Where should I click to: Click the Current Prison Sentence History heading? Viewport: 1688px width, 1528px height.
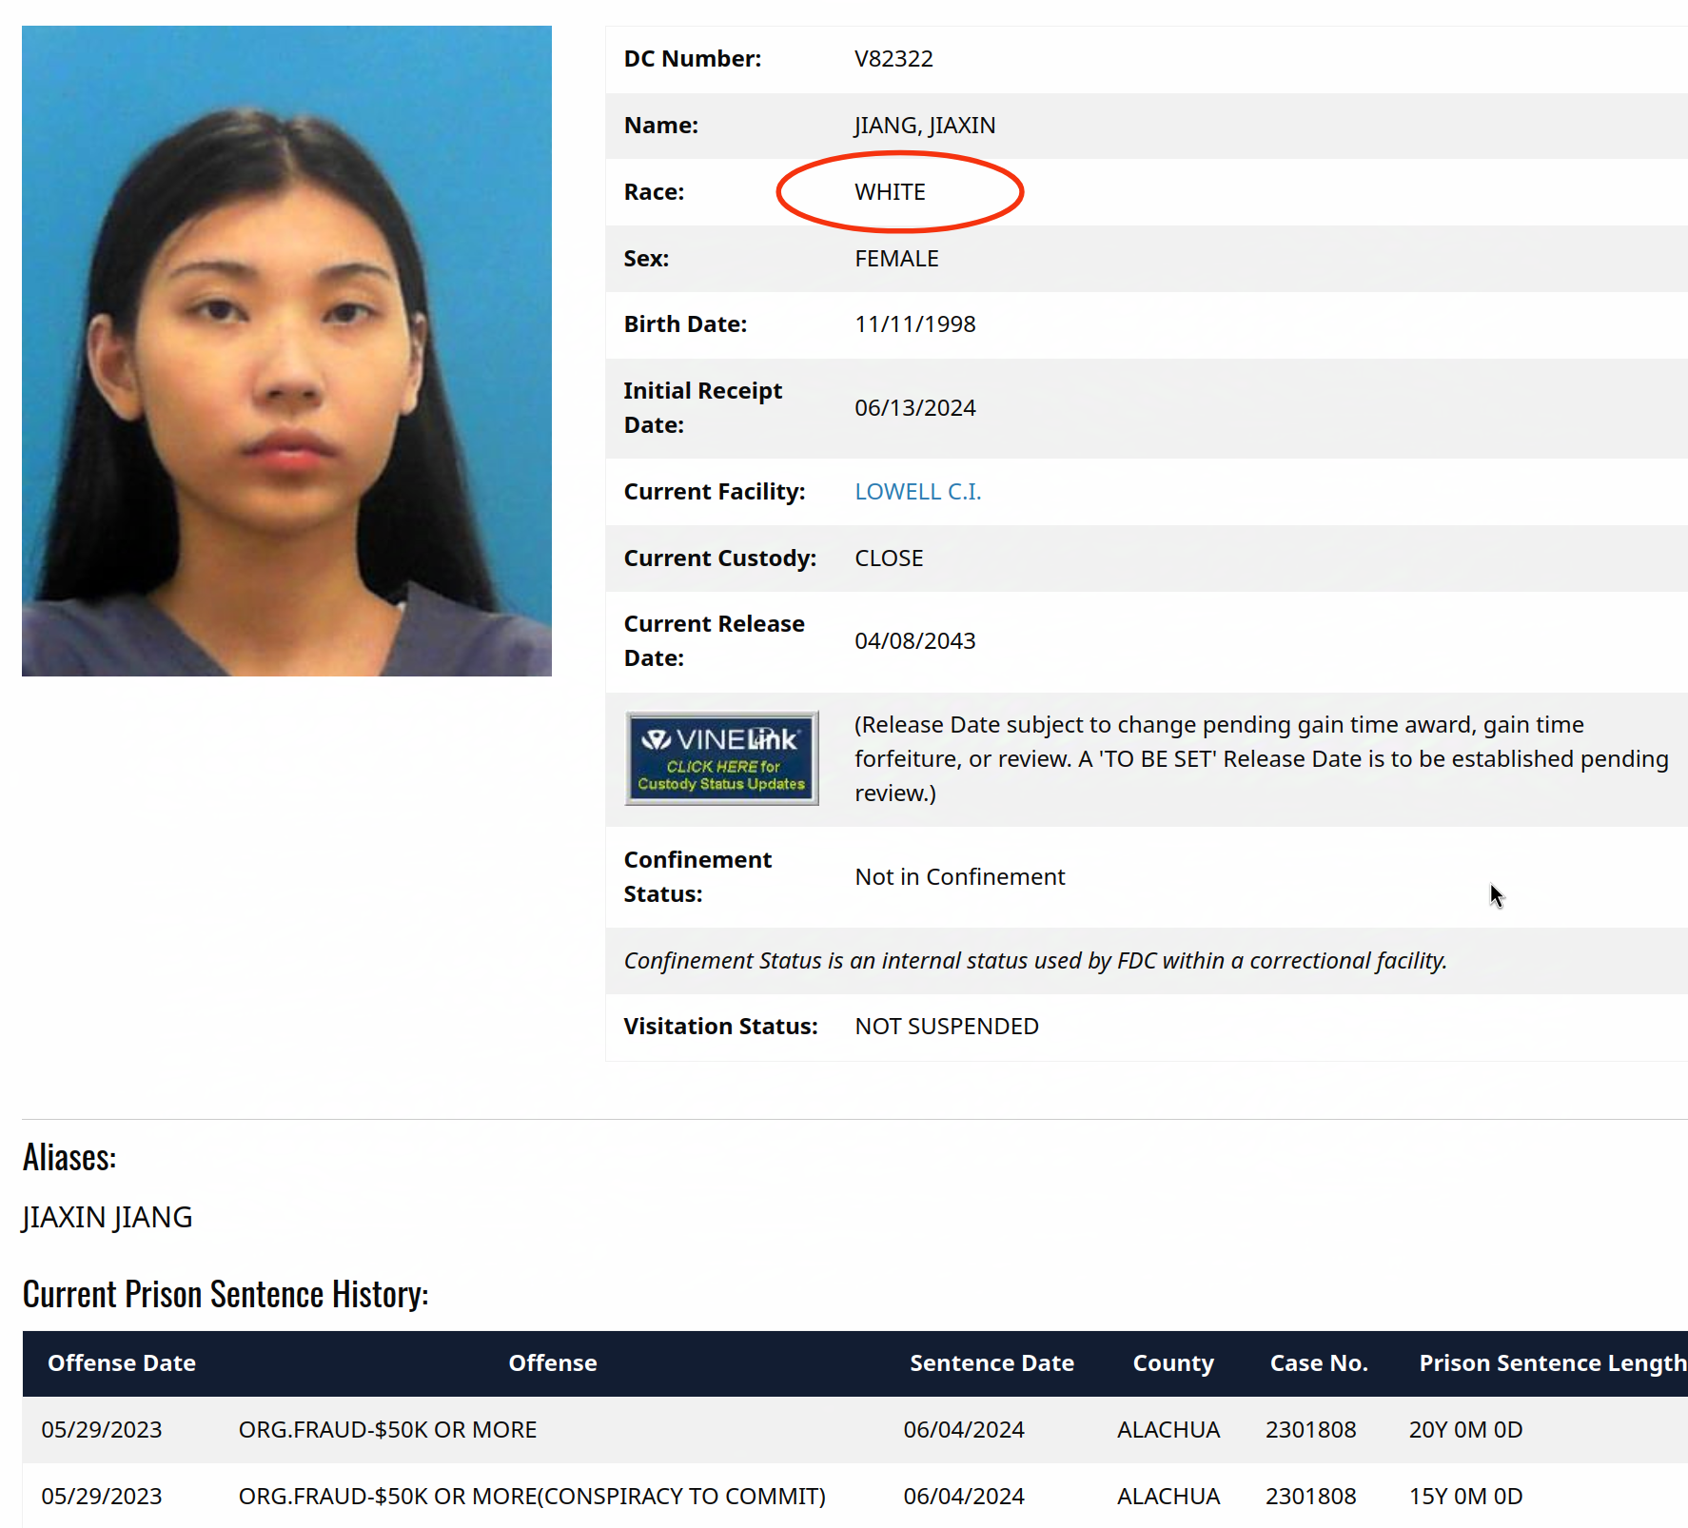coord(226,1295)
